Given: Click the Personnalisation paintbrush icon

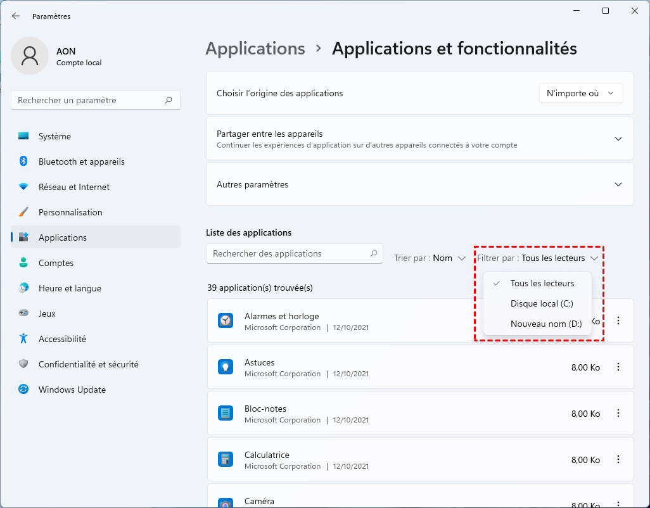Looking at the screenshot, I should 23,212.
